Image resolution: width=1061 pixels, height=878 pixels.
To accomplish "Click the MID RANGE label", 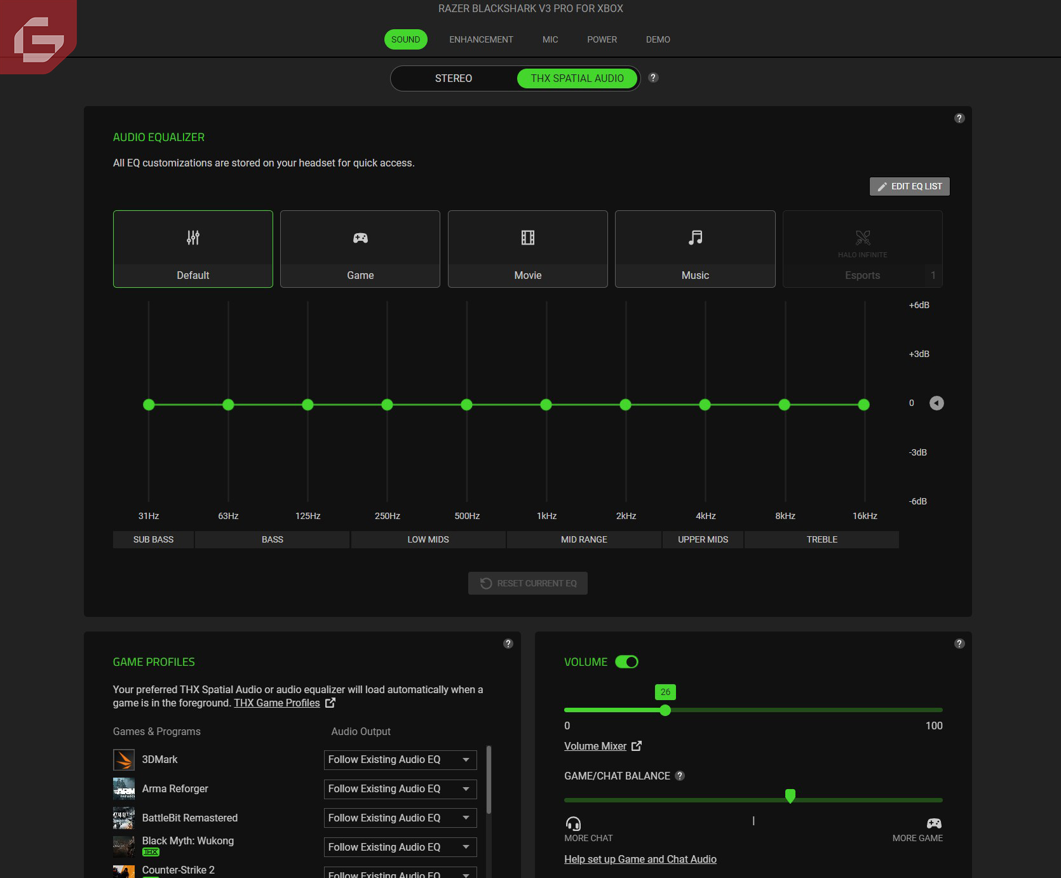I will 584,539.
